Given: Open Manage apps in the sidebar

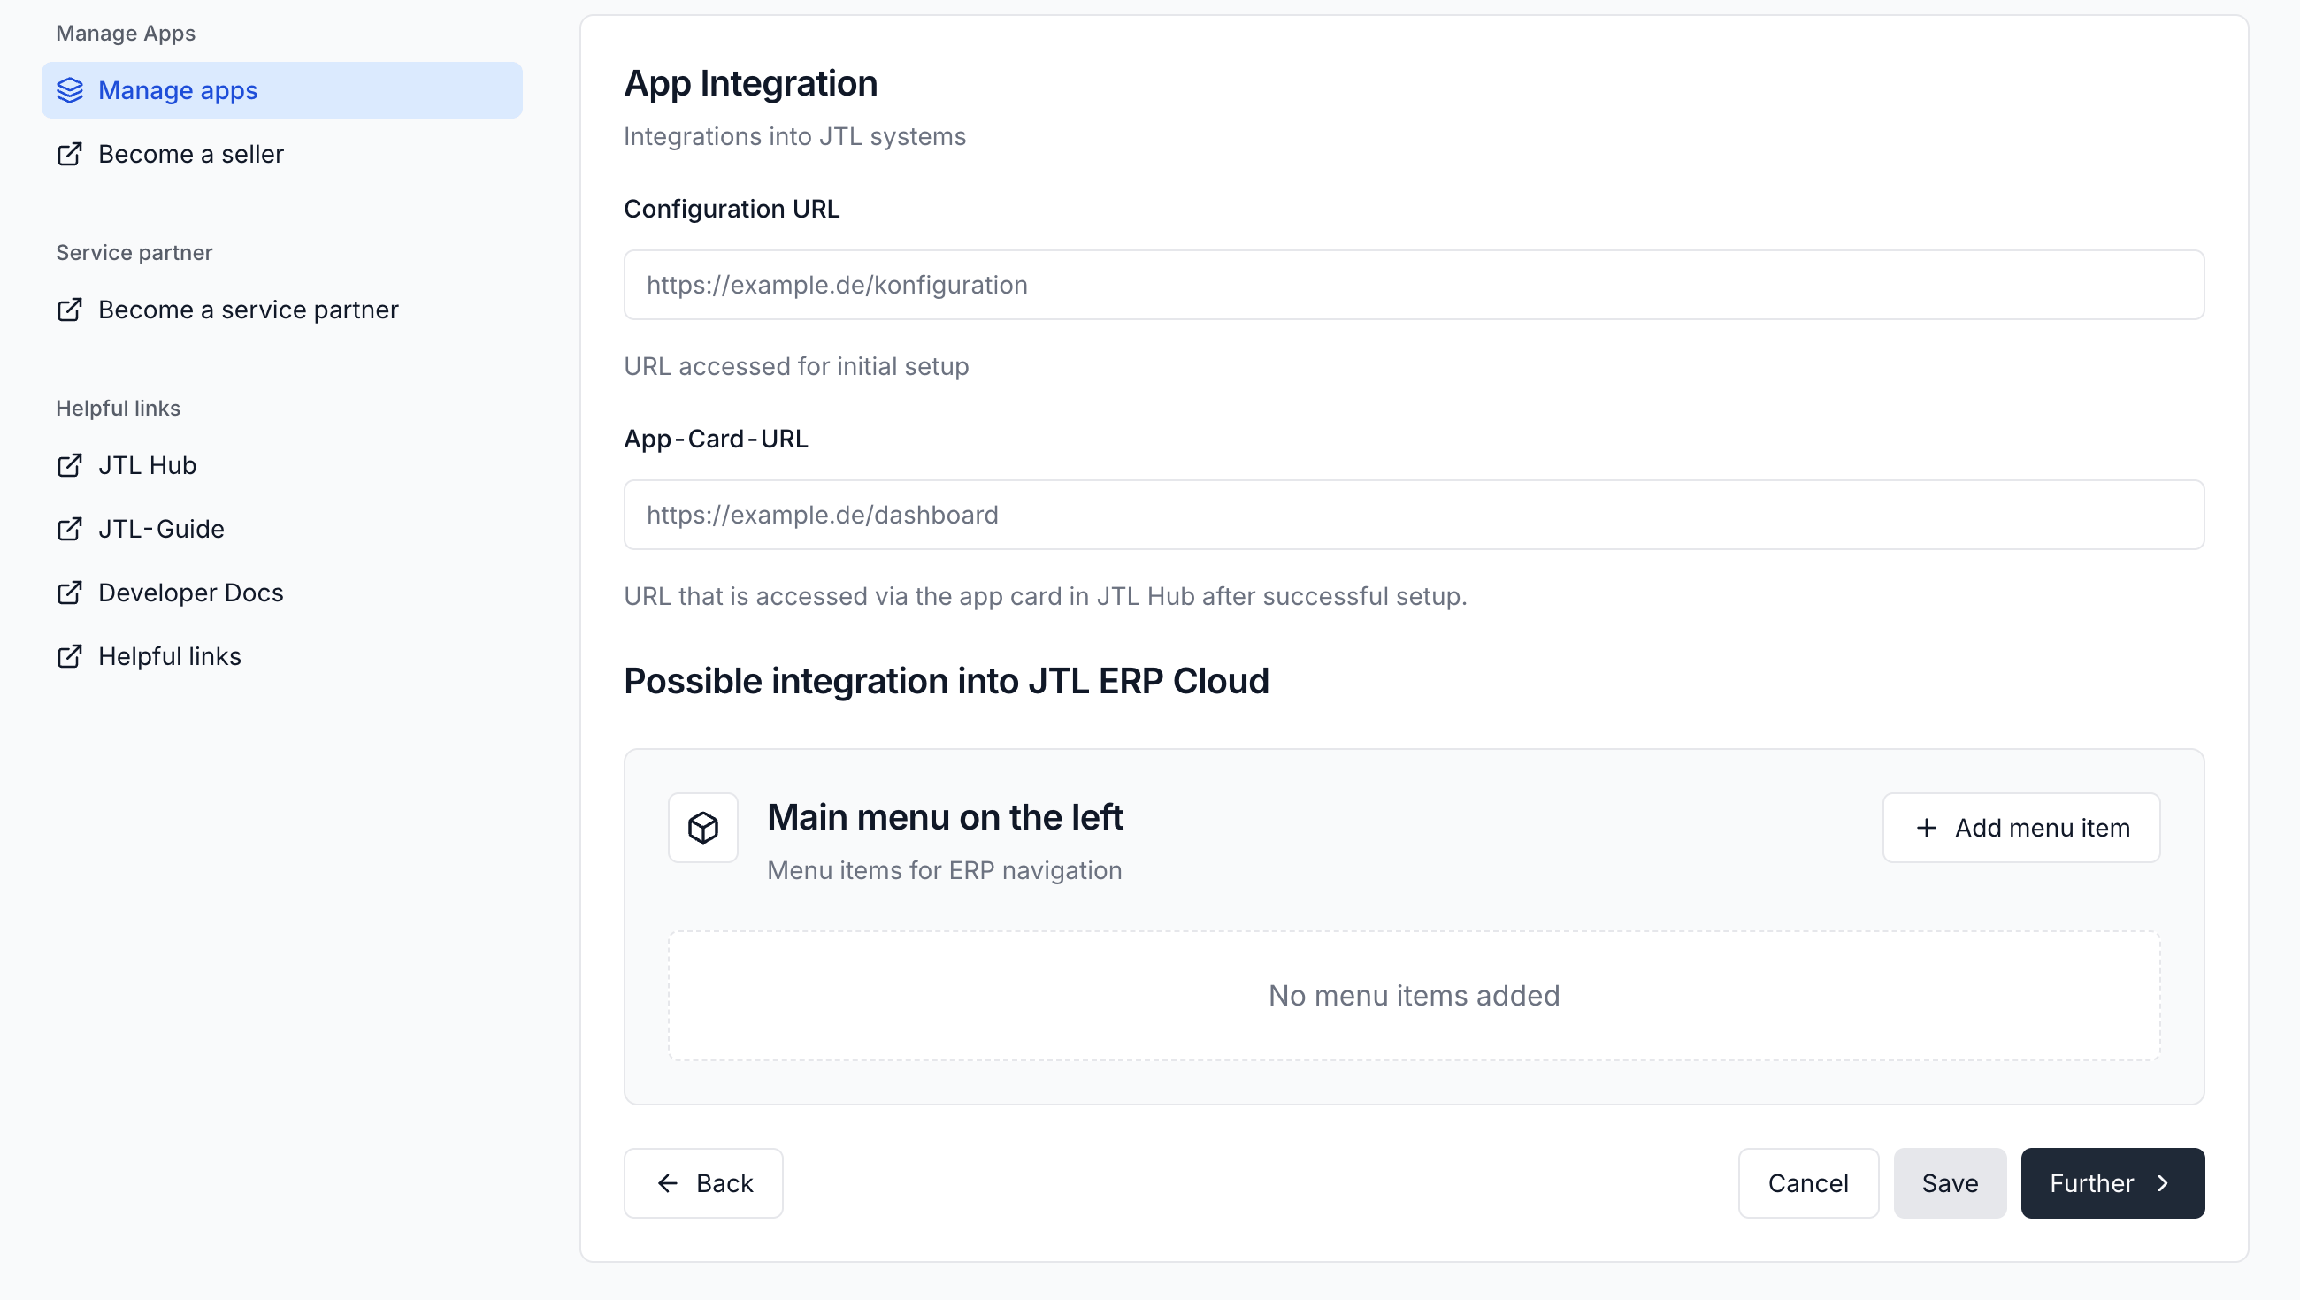Looking at the screenshot, I should [282, 90].
